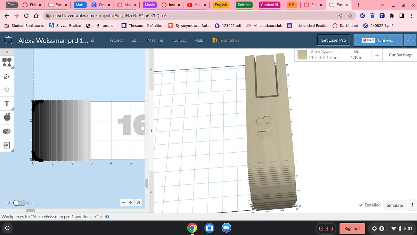Visit the Inventables link
The width and height of the screenshot is (417, 235).
tap(226, 40)
